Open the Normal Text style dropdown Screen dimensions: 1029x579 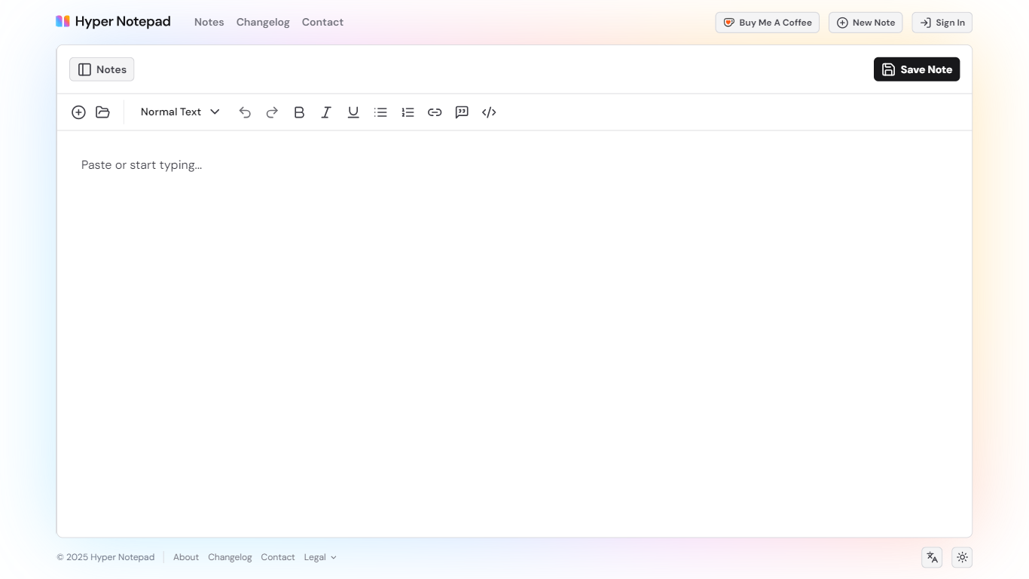pyautogui.click(x=179, y=112)
